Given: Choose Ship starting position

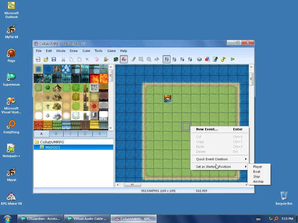Looking at the screenshot, I should tap(259, 177).
